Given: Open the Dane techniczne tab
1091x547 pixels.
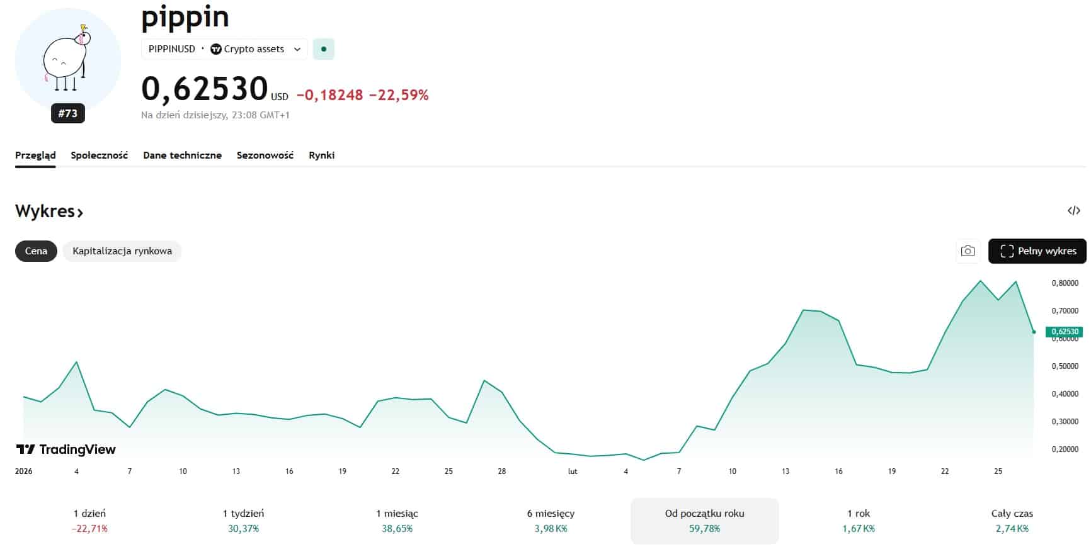Looking at the screenshot, I should click(182, 155).
